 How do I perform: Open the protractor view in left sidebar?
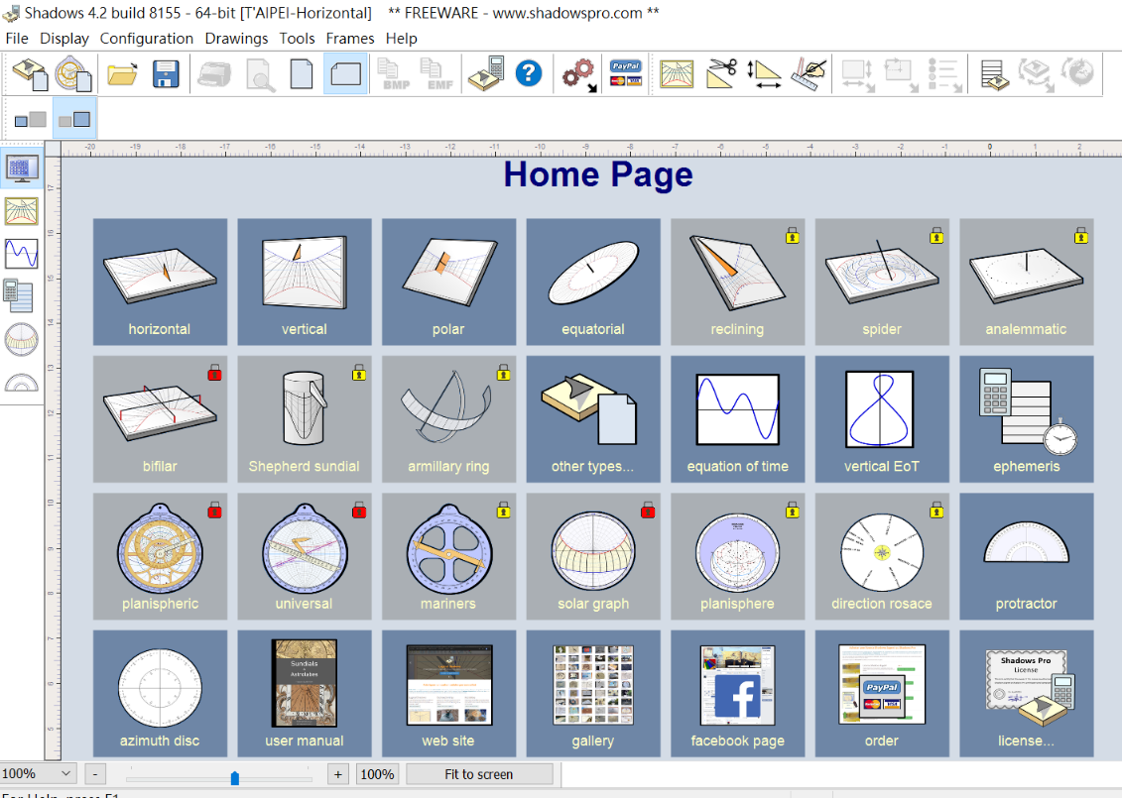21,382
